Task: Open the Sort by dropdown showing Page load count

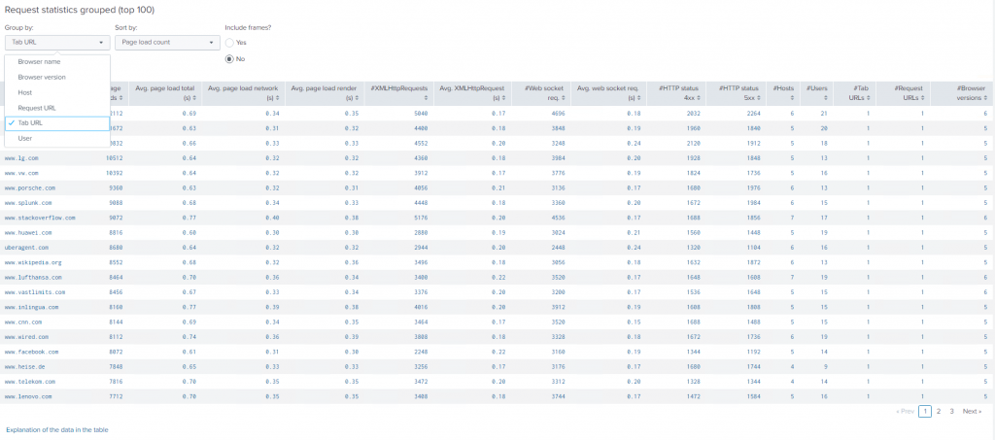Action: coord(167,43)
